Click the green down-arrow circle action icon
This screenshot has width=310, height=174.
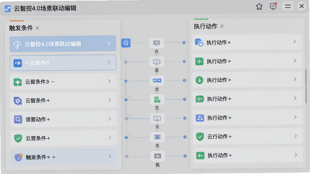pyautogui.click(x=200, y=80)
